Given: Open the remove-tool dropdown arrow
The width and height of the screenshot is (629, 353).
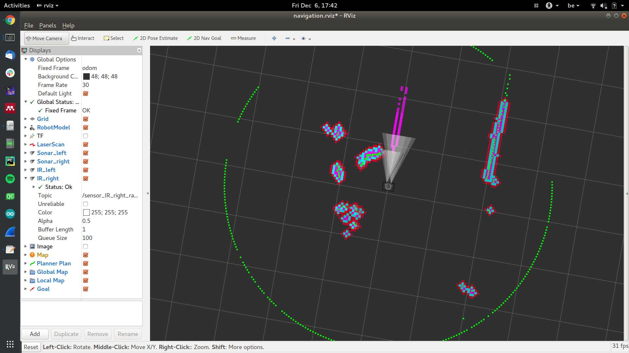Looking at the screenshot, I should [294, 39].
